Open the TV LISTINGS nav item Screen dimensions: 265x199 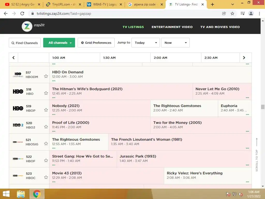pyautogui.click(x=133, y=27)
